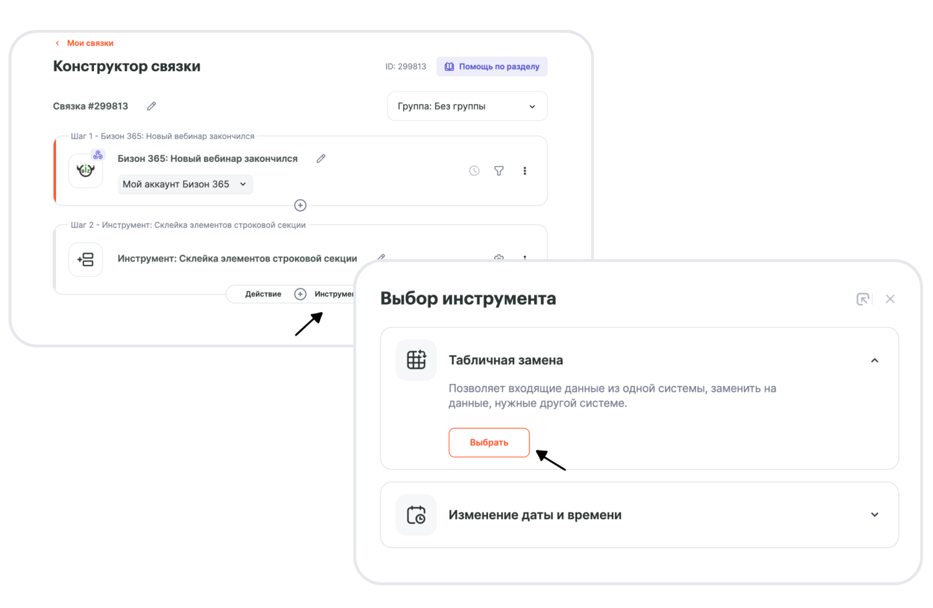The image size is (933, 608).
Task: Click the Табличная замена table icon
Action: click(416, 360)
